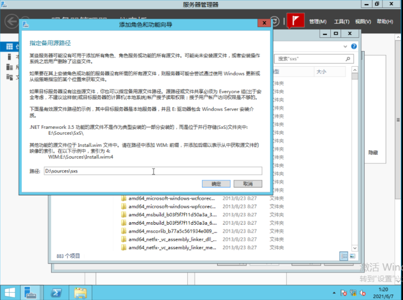Collapse the panel using the chevron near Help
The height and width of the screenshot is (300, 403).
(345, 46)
